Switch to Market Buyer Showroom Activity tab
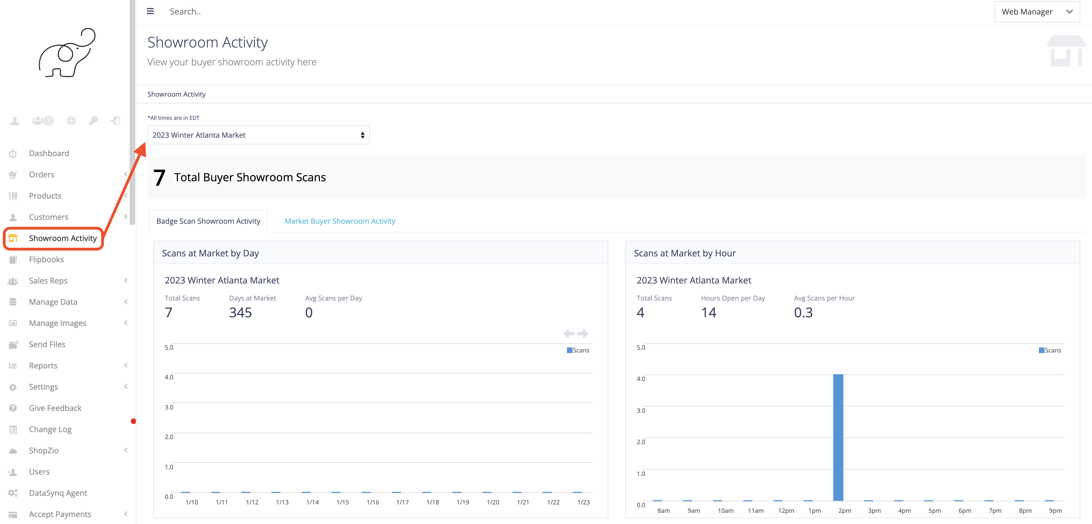Screen dimensions: 1092x524 [340, 221]
